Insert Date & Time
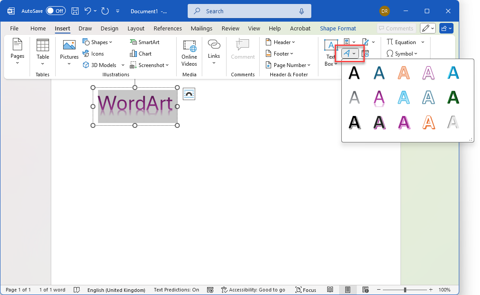The image size is (480, 295). [x=366, y=53]
